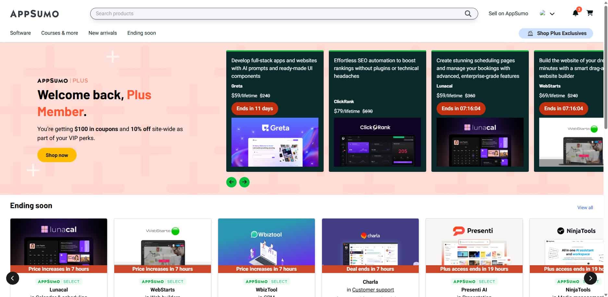This screenshot has width=608, height=297.
Task: Open the NinjaTools card thumbnail
Action: pyautogui.click(x=566, y=242)
